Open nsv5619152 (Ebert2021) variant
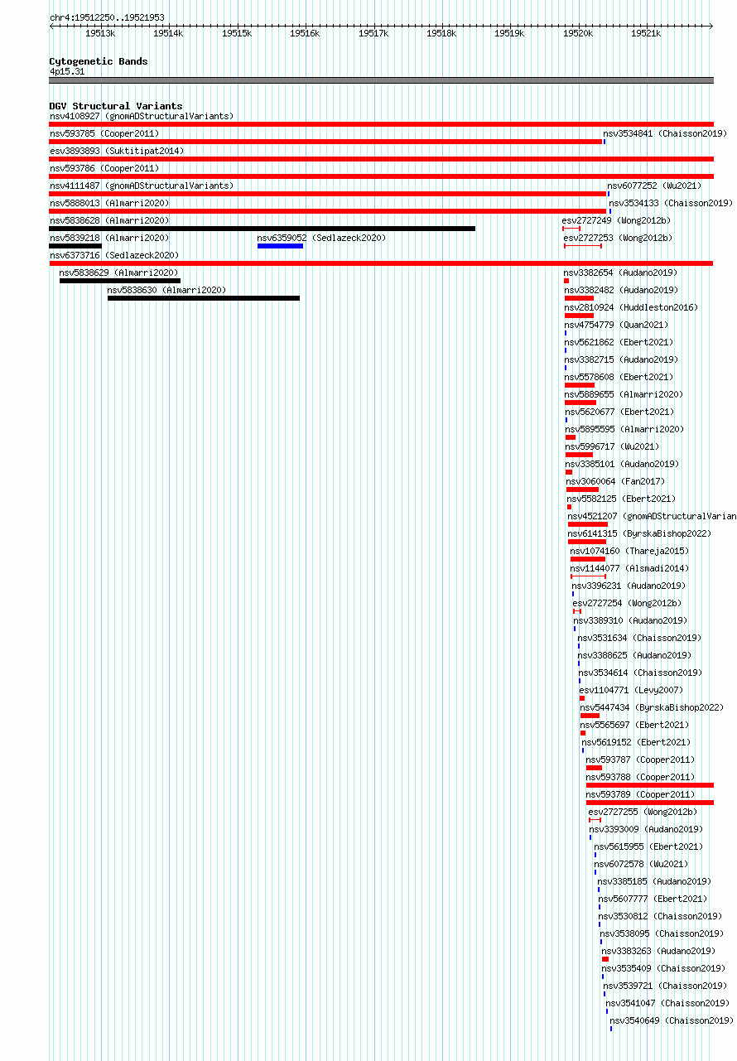The width and height of the screenshot is (737, 1061). tap(636, 742)
